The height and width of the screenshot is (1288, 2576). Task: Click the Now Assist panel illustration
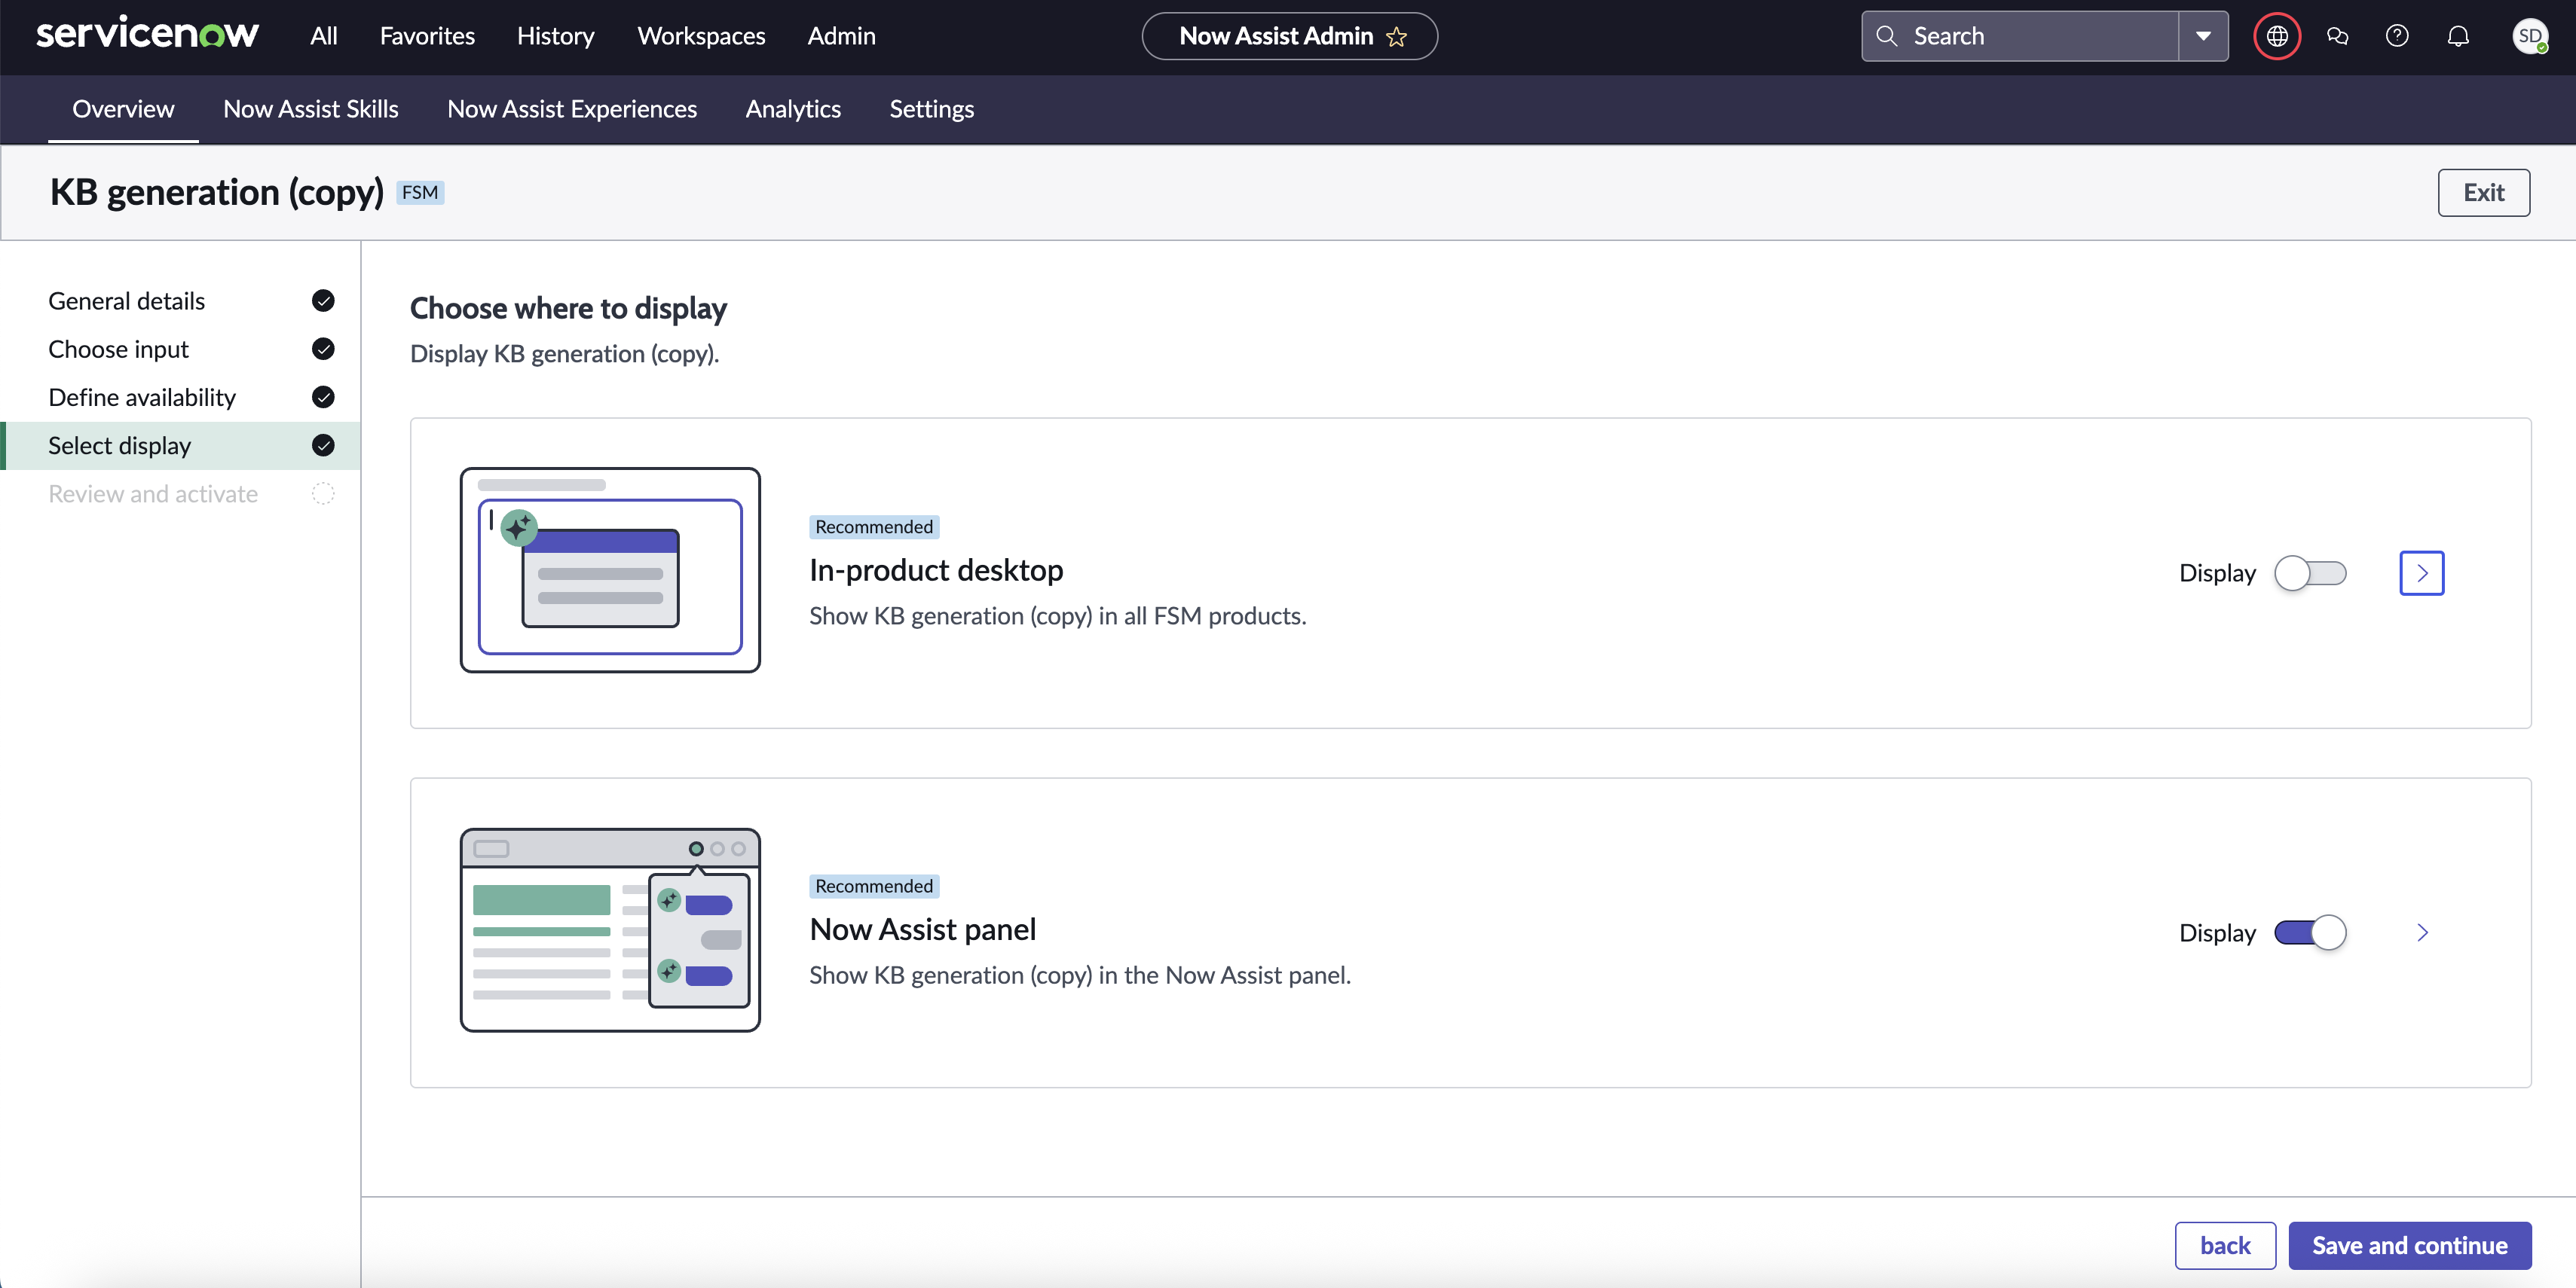610,929
